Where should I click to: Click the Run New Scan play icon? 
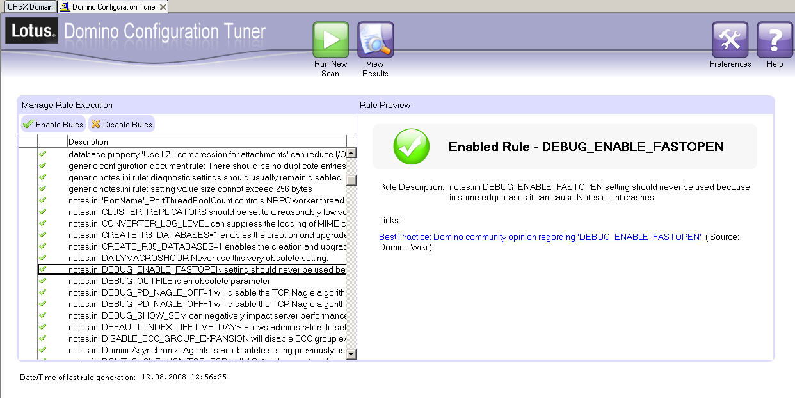[330, 40]
